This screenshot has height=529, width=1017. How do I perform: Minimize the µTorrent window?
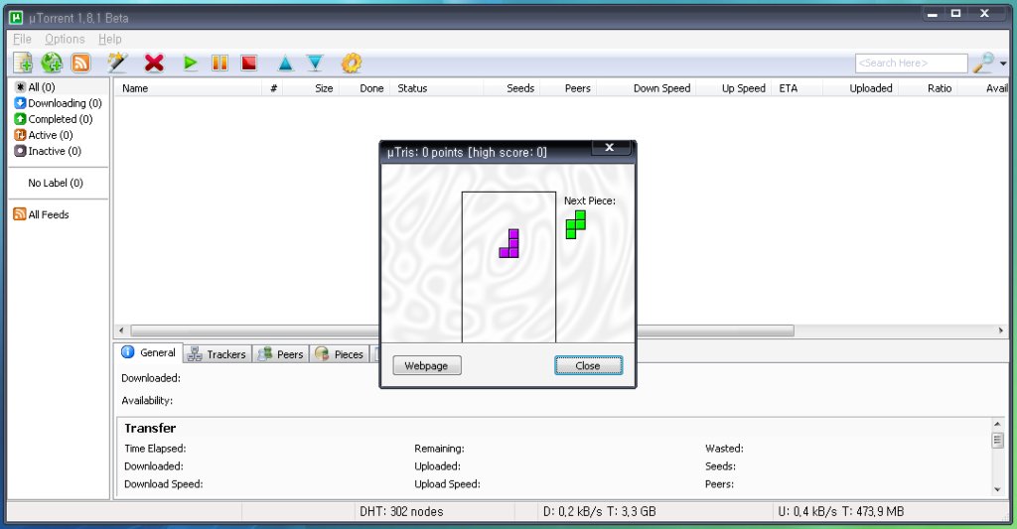point(932,14)
